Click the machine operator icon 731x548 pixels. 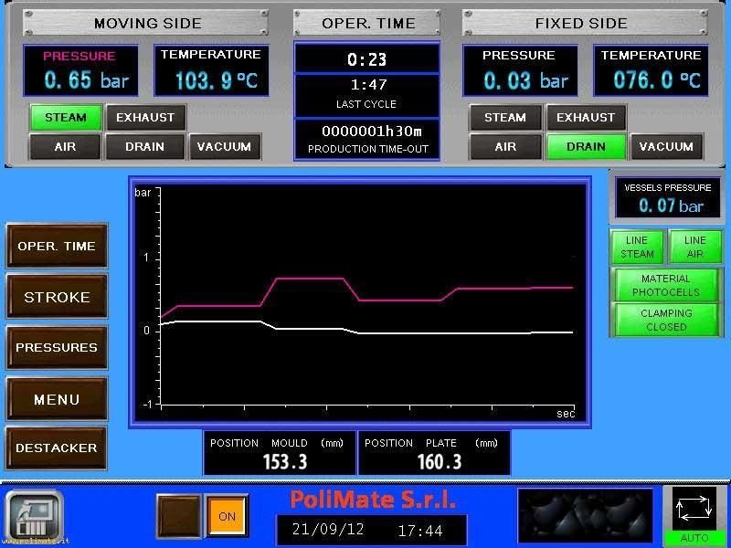35,516
